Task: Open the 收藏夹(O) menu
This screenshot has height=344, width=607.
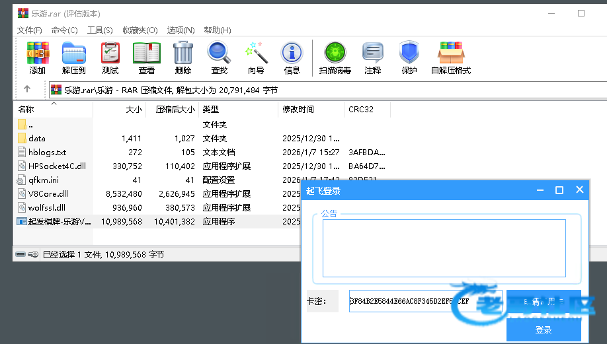Action: (140, 30)
